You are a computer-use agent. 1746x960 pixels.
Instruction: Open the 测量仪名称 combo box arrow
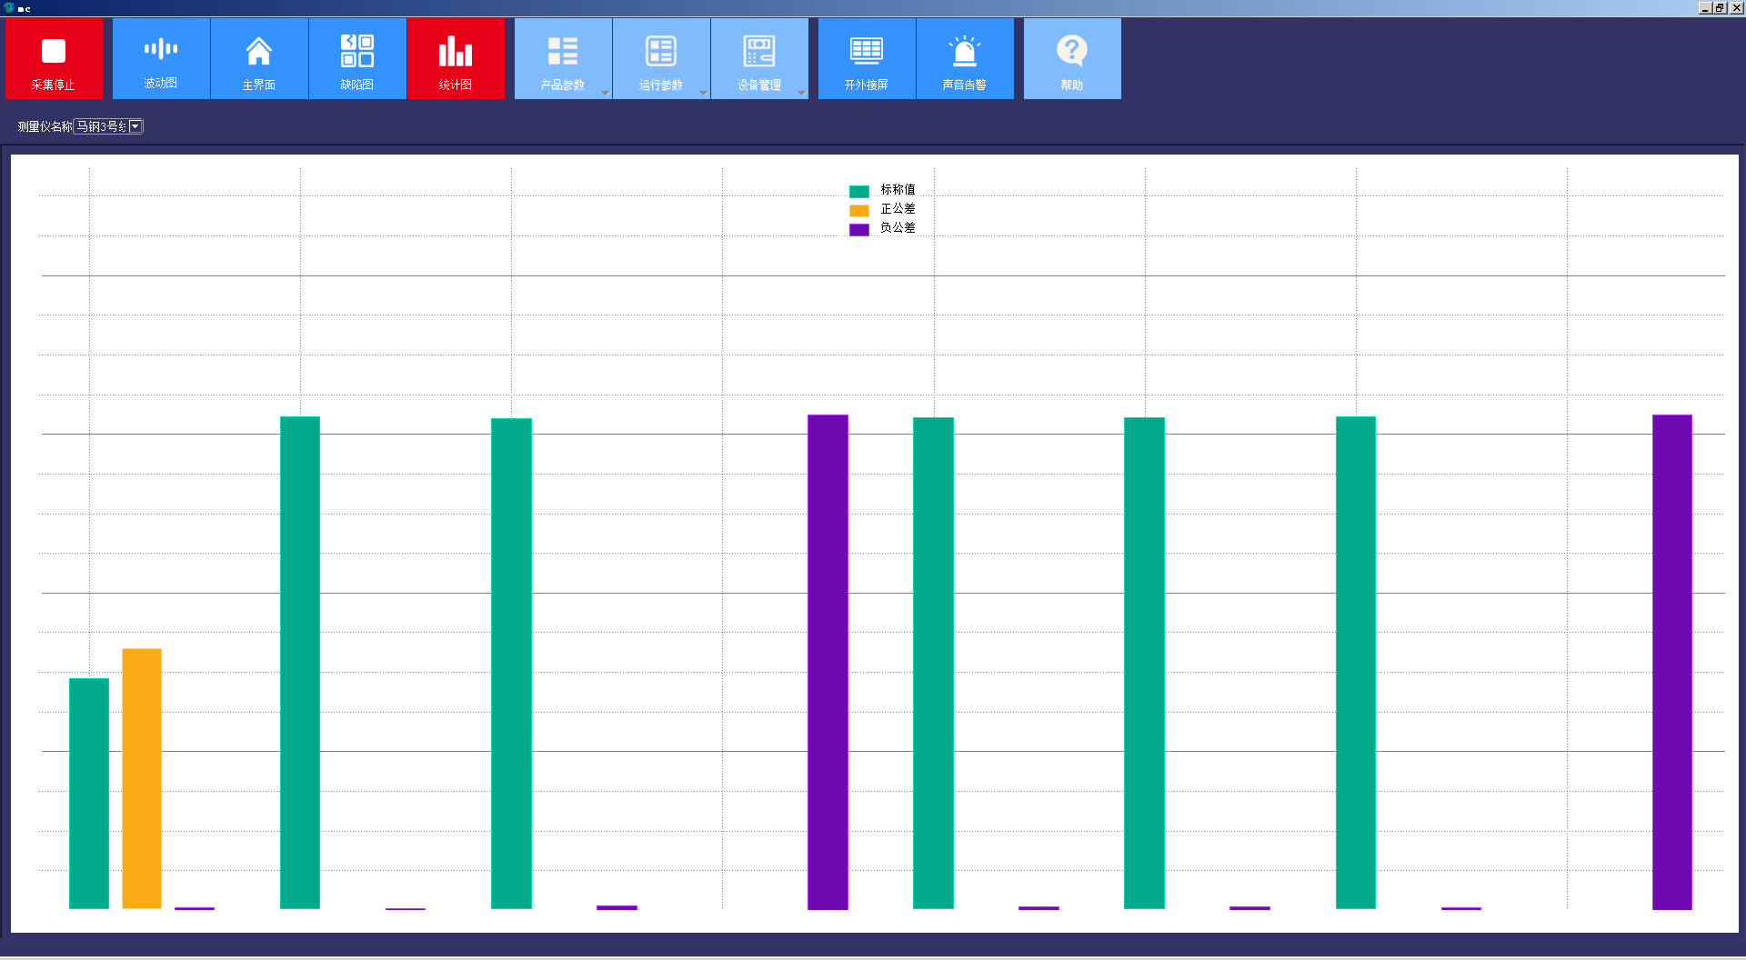[135, 126]
